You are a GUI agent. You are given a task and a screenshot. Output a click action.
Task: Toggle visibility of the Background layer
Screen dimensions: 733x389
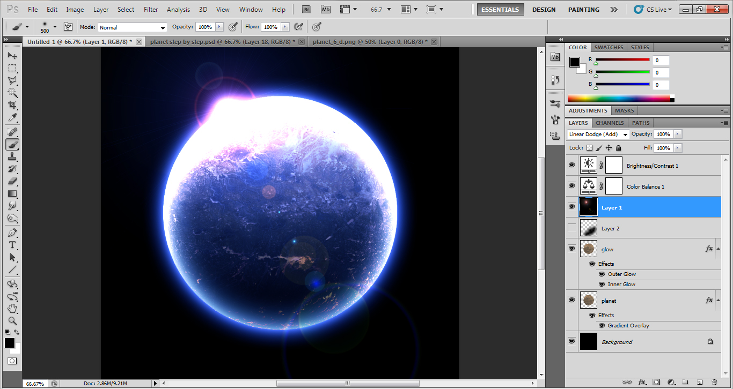(571, 341)
